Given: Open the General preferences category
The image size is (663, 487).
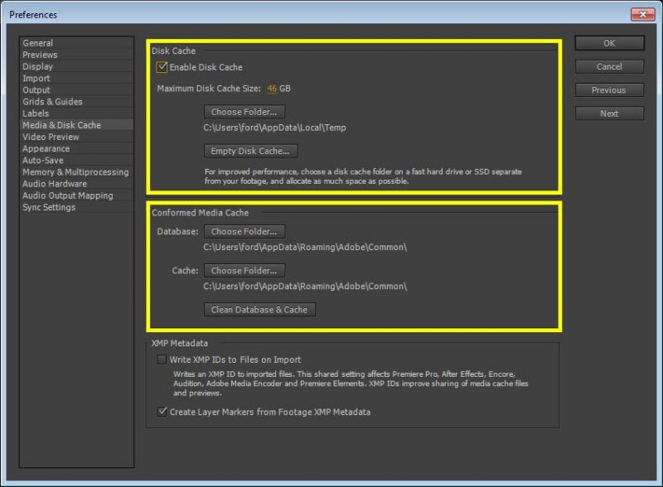Looking at the screenshot, I should [x=38, y=43].
